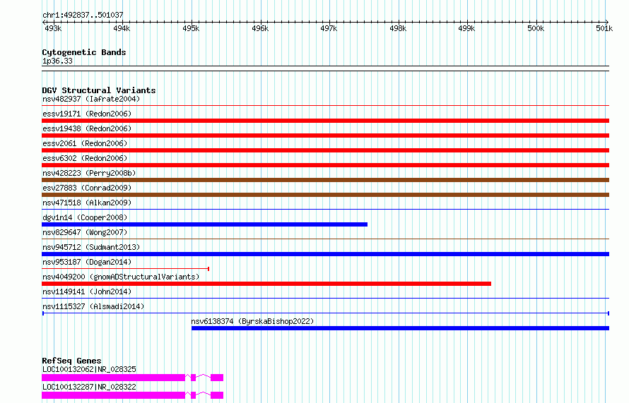The height and width of the screenshot is (403, 629).
Task: Select the thin red line for nsv953187
Action: point(126,269)
